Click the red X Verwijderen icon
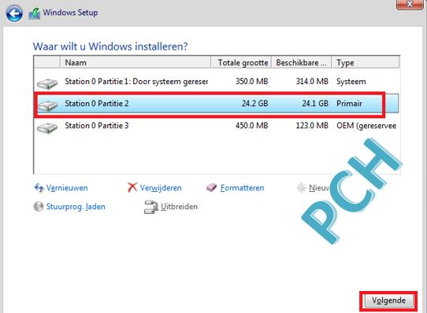The image size is (427, 313). pos(132,187)
